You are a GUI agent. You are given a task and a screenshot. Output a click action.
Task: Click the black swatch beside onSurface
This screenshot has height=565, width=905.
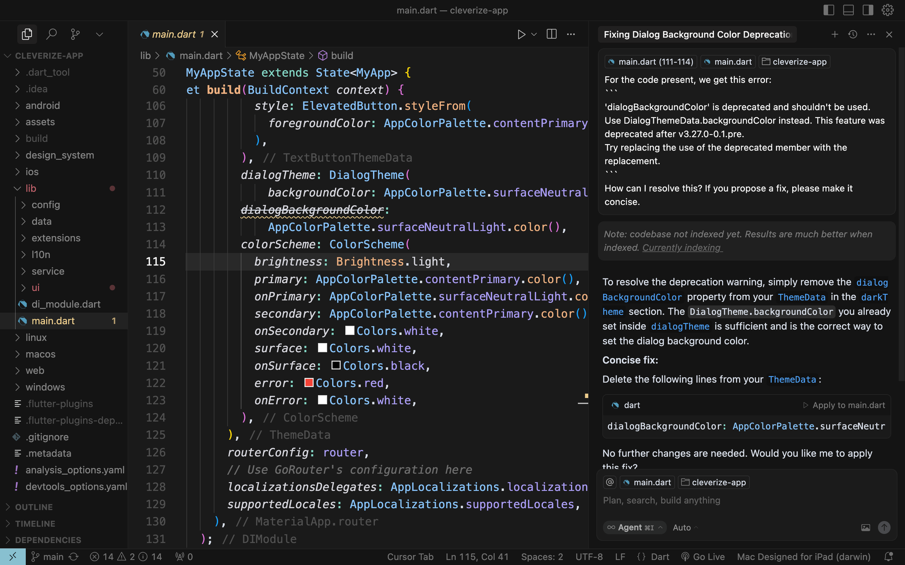[336, 365]
